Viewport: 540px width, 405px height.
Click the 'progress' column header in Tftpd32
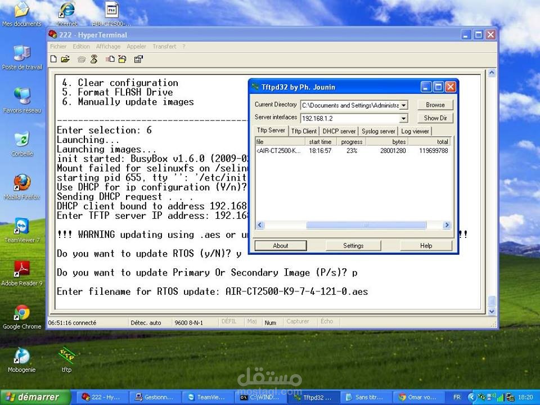click(x=351, y=142)
